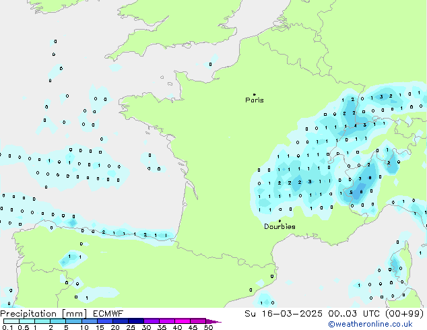Click the Dourbies location dot marker
The image size is (427, 330).
coord(280,221)
